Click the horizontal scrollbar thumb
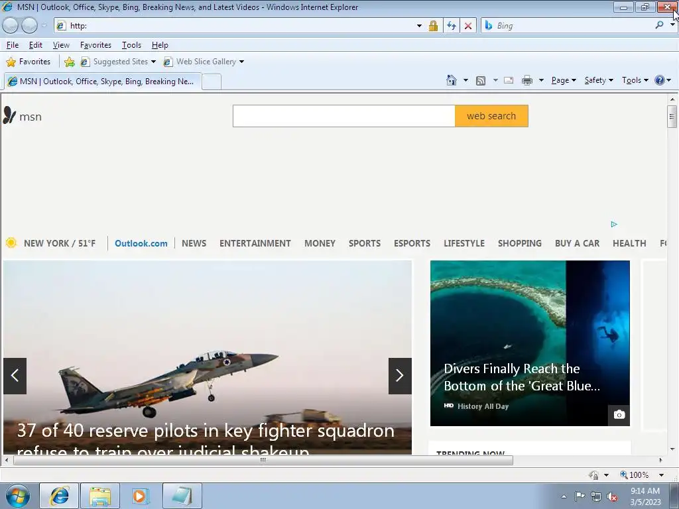The width and height of the screenshot is (679, 509). [x=263, y=460]
